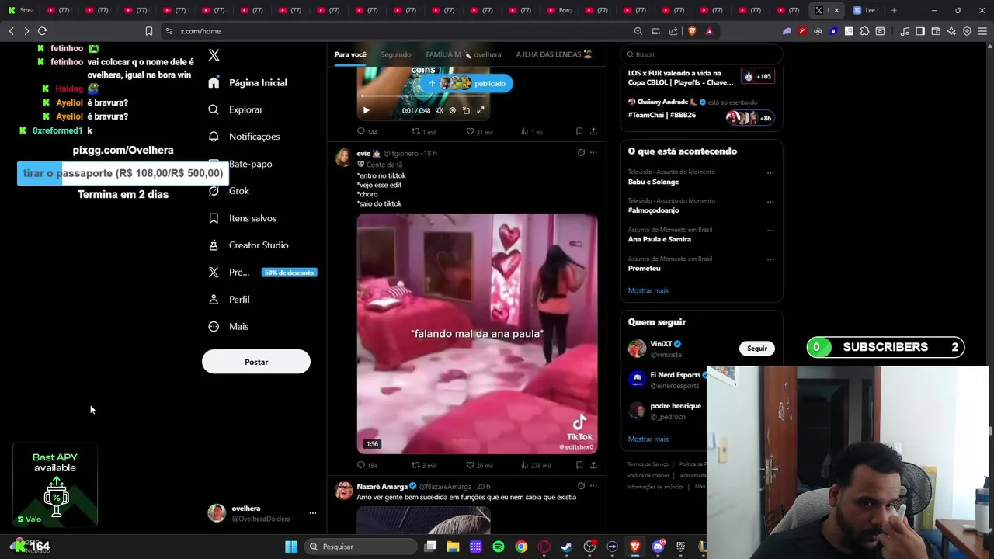Click the X logo in the sidebar
Viewport: 994px width, 559px height.
coord(214,55)
